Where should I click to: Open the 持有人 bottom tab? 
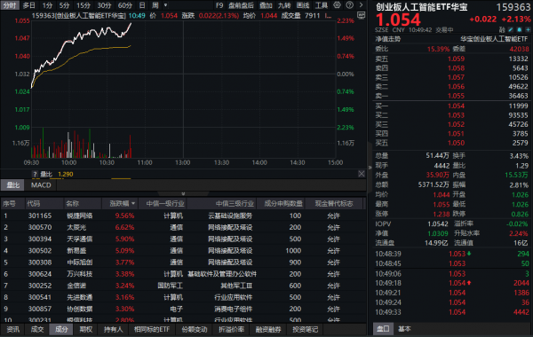click(113, 329)
